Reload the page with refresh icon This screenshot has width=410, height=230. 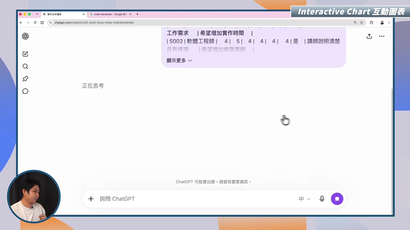(35, 23)
